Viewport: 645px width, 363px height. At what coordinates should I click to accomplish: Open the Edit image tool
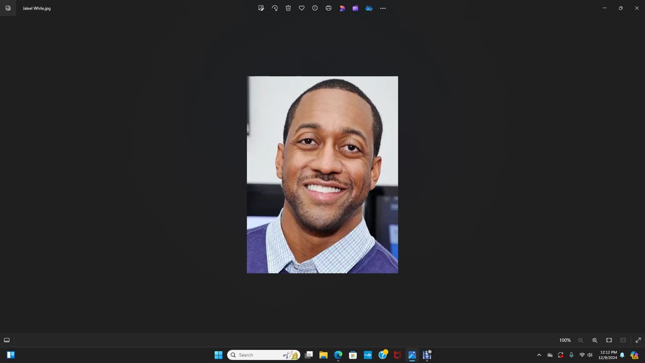click(x=261, y=8)
